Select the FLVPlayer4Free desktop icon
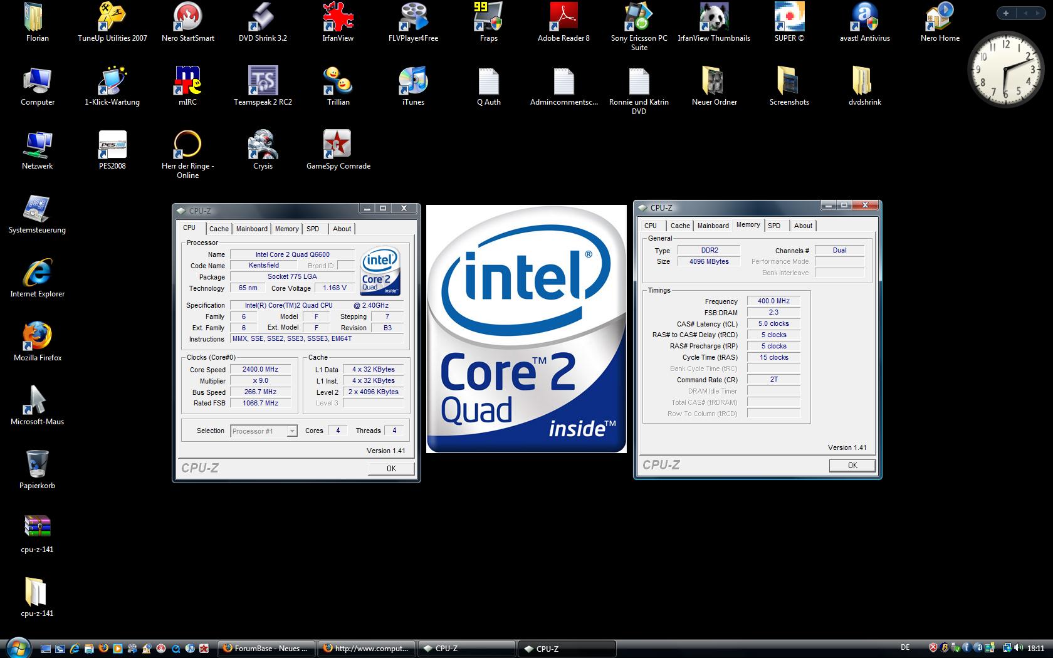 coord(413,23)
